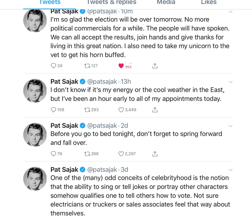Screen dimensions: 252x218
Task: Reply to the spring forward tweet
Action: pos(54,154)
